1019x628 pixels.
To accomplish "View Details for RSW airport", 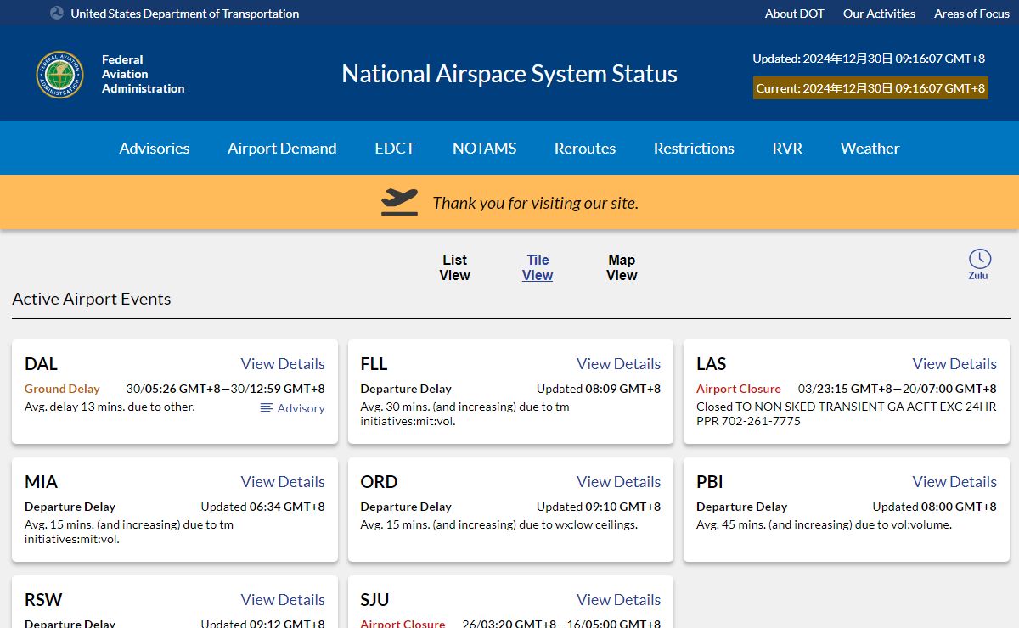I will click(x=283, y=599).
